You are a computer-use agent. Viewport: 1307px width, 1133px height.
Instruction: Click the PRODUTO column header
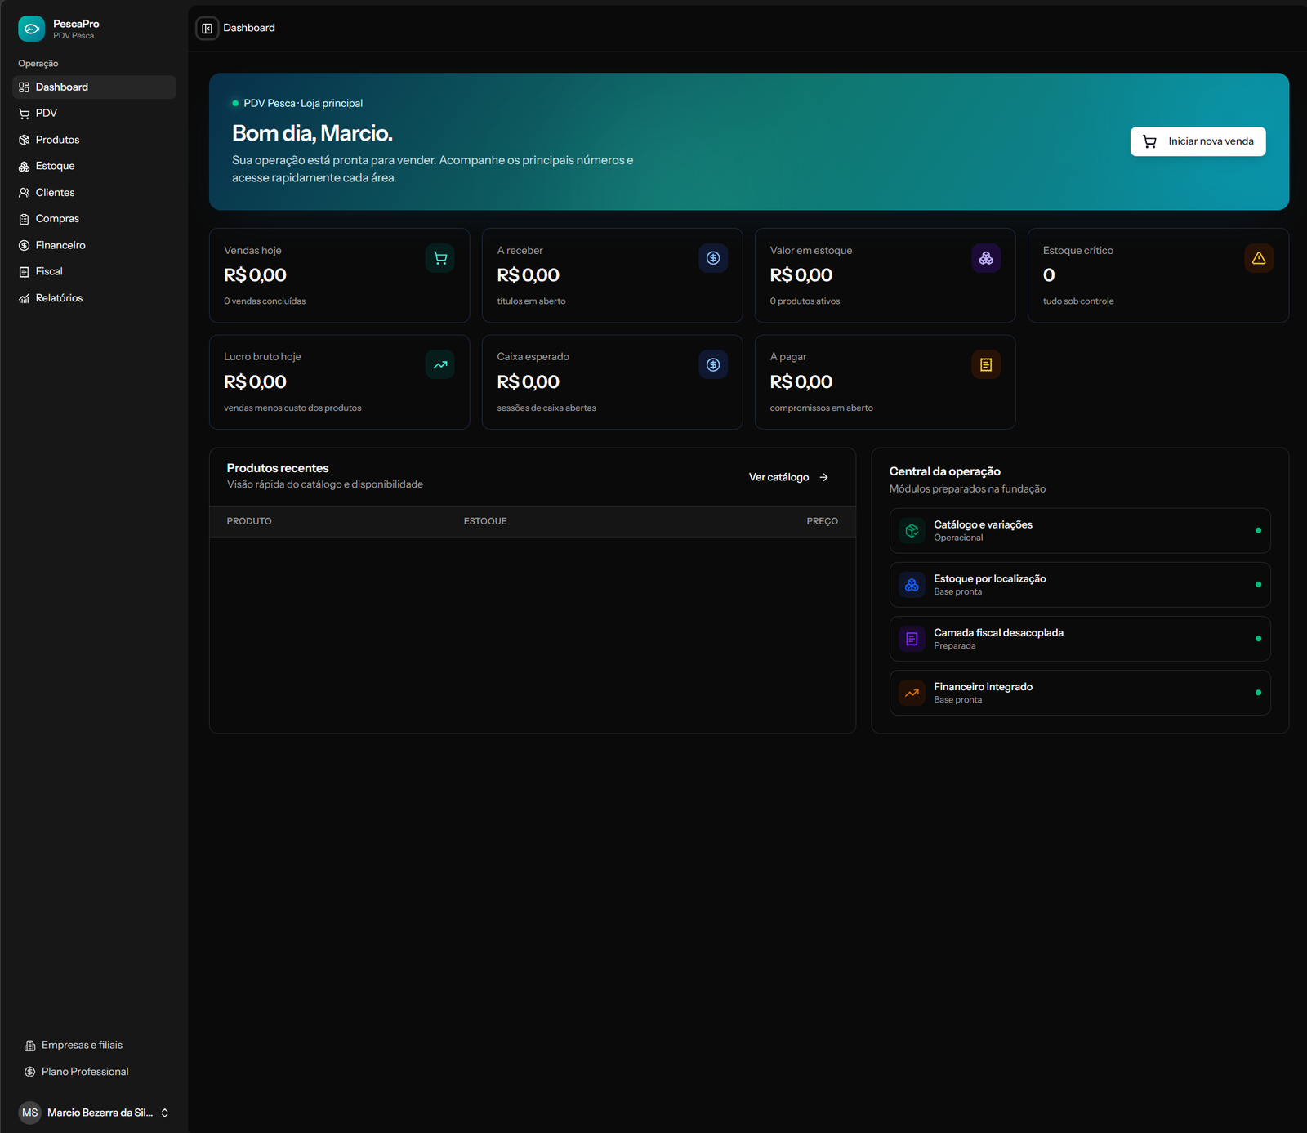pos(249,521)
